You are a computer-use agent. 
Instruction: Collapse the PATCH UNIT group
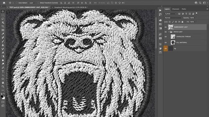(x=169, y=32)
